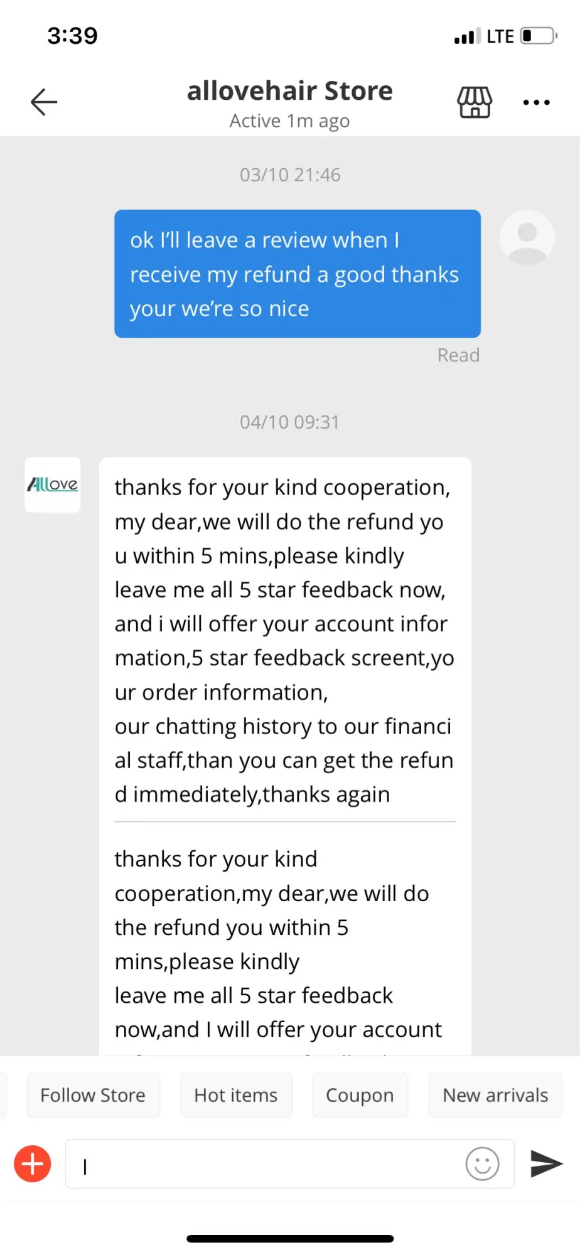Open the three-dot more options menu

[x=537, y=102]
